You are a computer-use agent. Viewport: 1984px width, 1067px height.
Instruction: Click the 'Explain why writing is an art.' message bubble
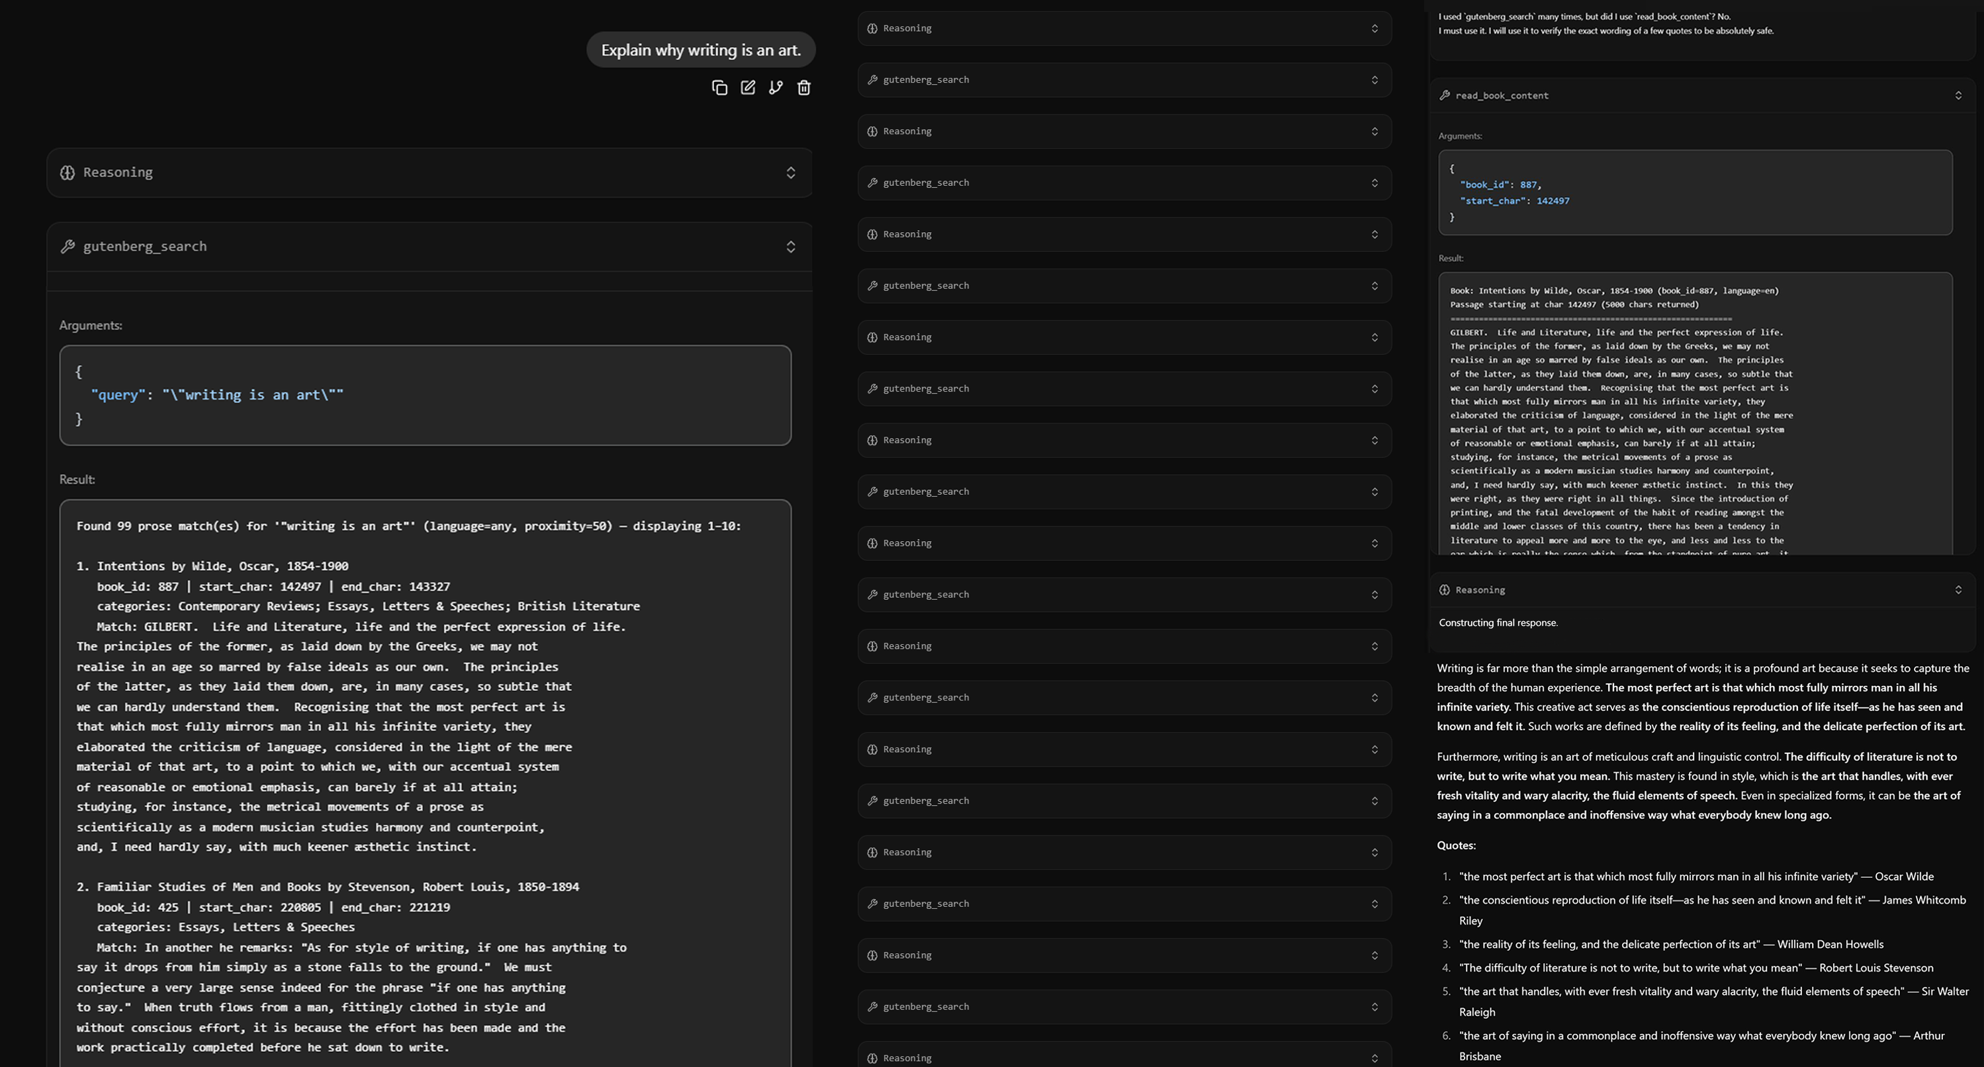click(701, 50)
